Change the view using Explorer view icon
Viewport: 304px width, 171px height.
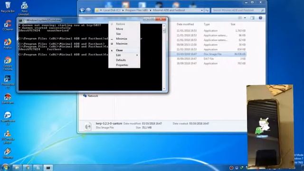click(x=240, y=18)
